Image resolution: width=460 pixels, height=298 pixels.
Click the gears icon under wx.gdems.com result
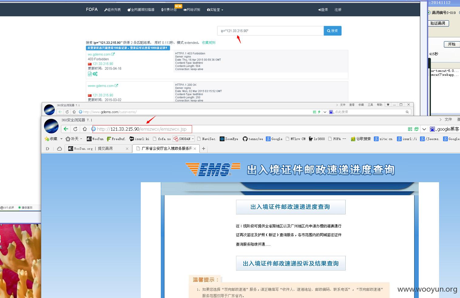click(x=95, y=74)
